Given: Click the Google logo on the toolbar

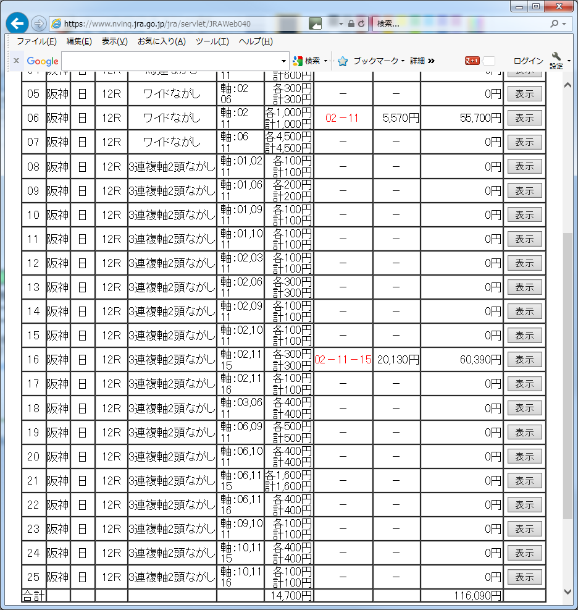Looking at the screenshot, I should pyautogui.click(x=43, y=61).
